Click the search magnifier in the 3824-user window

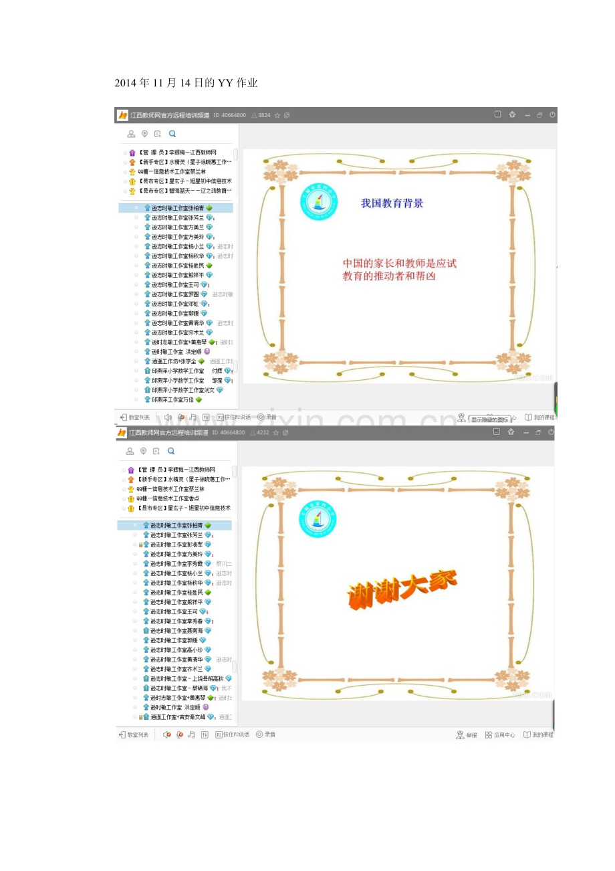(172, 134)
